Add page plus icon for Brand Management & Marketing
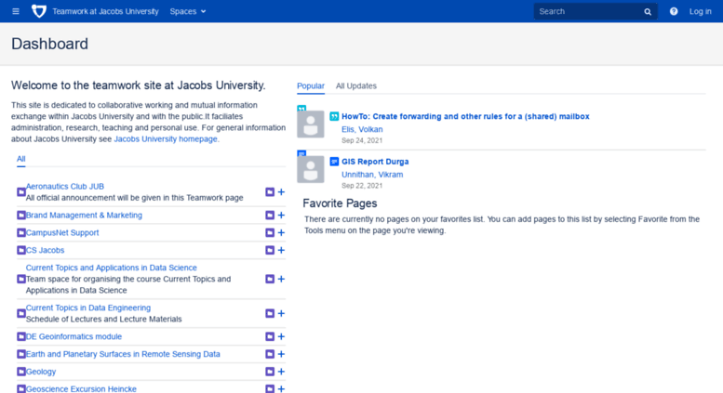The width and height of the screenshot is (723, 393). (281, 215)
